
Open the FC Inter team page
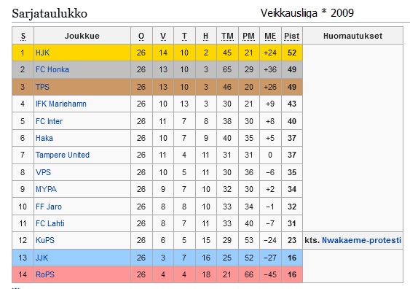pos(50,121)
